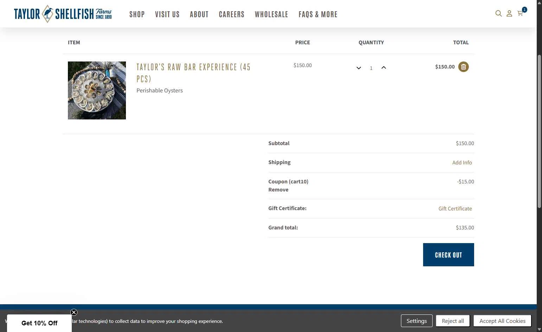Open the Gift Certificate link
The width and height of the screenshot is (542, 332).
(x=455, y=209)
